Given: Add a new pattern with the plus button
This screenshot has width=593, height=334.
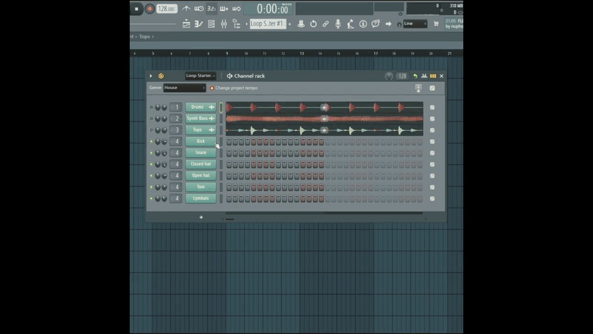Looking at the screenshot, I should click(290, 24).
